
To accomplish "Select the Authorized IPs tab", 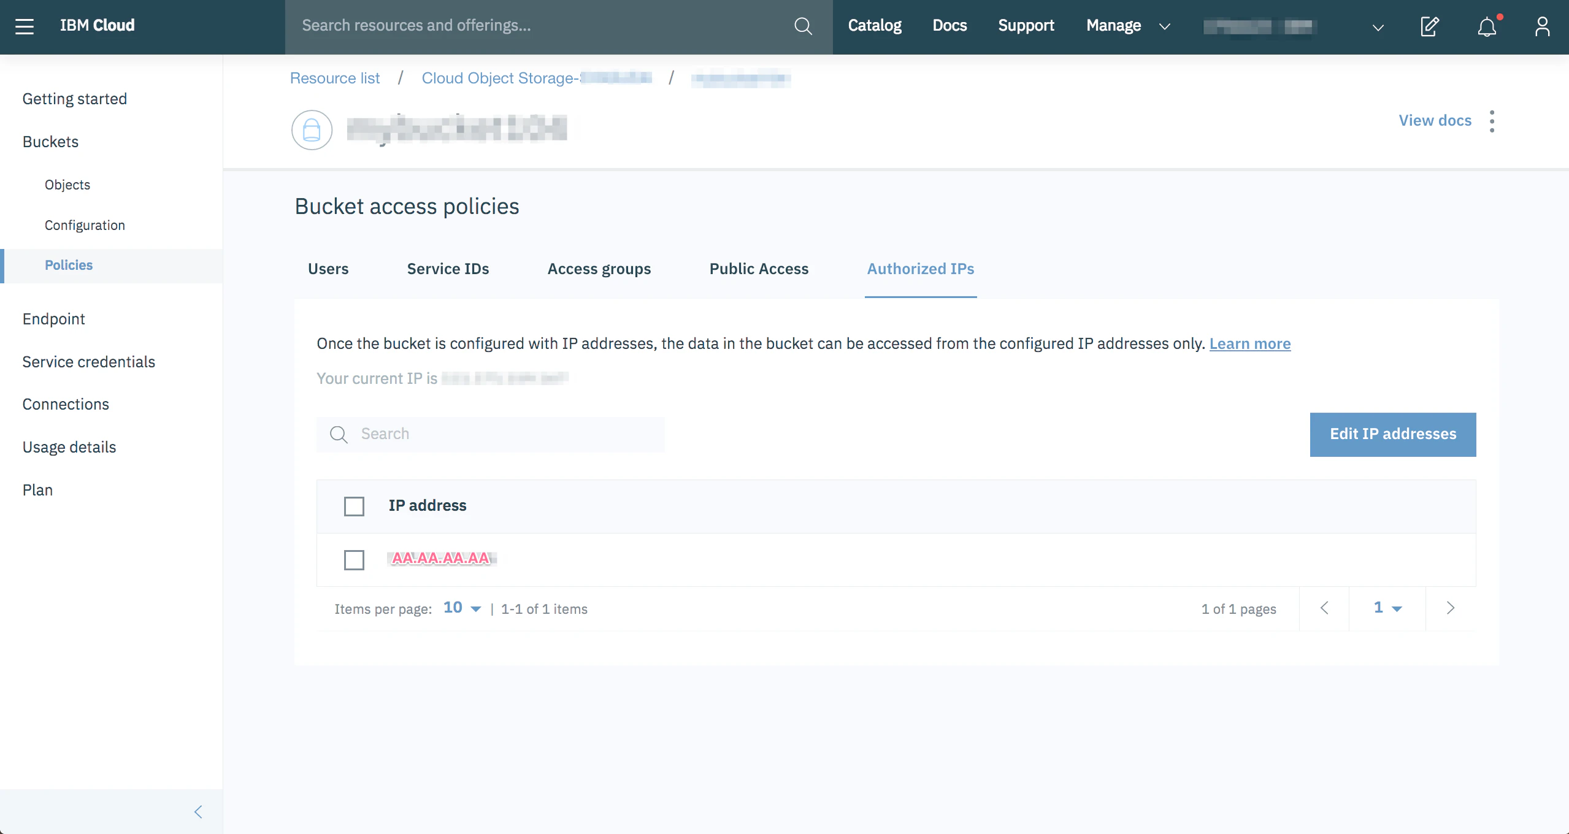I will pyautogui.click(x=921, y=269).
